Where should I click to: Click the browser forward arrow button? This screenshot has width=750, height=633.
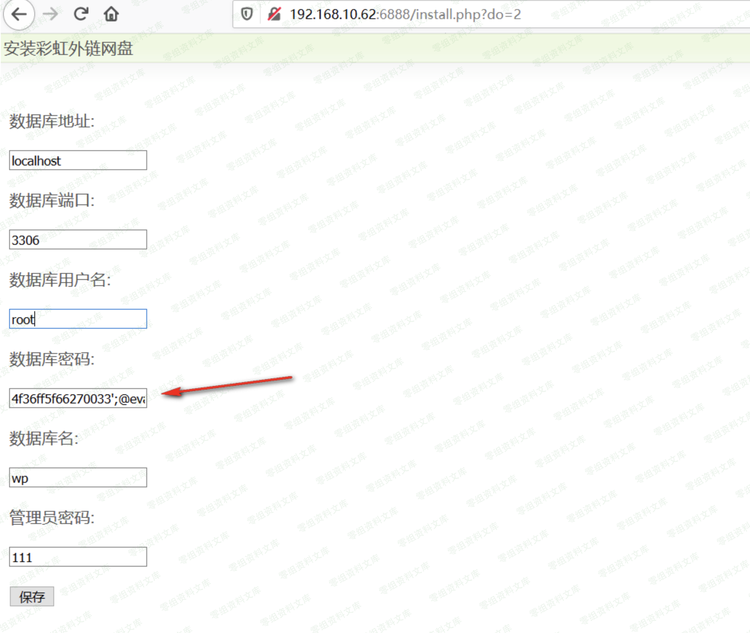(x=50, y=14)
